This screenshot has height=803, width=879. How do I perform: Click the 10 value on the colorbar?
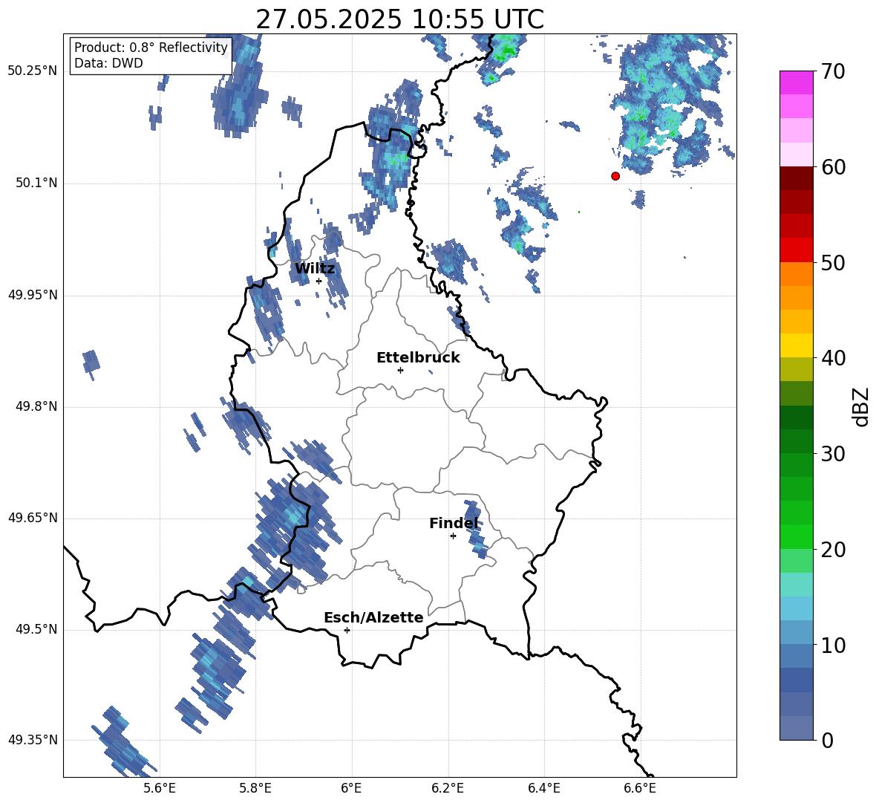(x=833, y=645)
